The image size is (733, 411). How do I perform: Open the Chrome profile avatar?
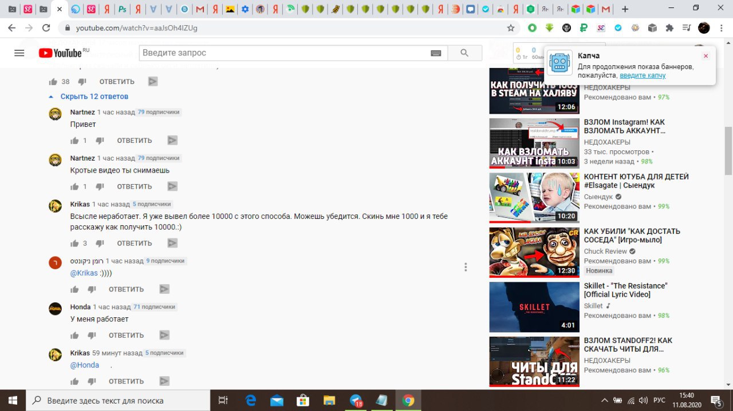point(704,27)
